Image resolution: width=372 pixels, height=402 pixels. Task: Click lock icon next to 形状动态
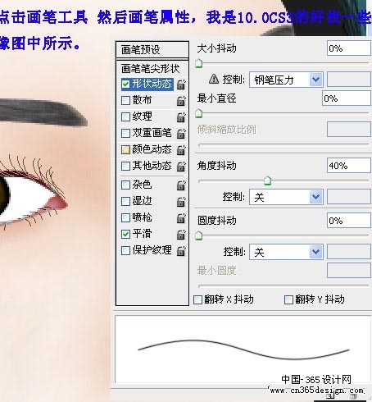click(181, 85)
